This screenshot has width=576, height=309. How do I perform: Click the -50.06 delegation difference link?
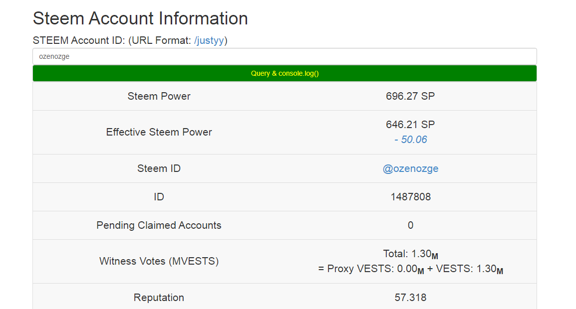pos(410,140)
